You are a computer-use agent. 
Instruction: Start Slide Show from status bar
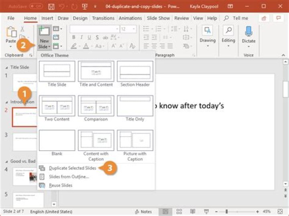tap(206, 212)
